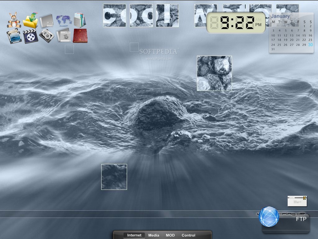Open the eMule donkey icon
The width and height of the screenshot is (318, 239).
point(14,20)
